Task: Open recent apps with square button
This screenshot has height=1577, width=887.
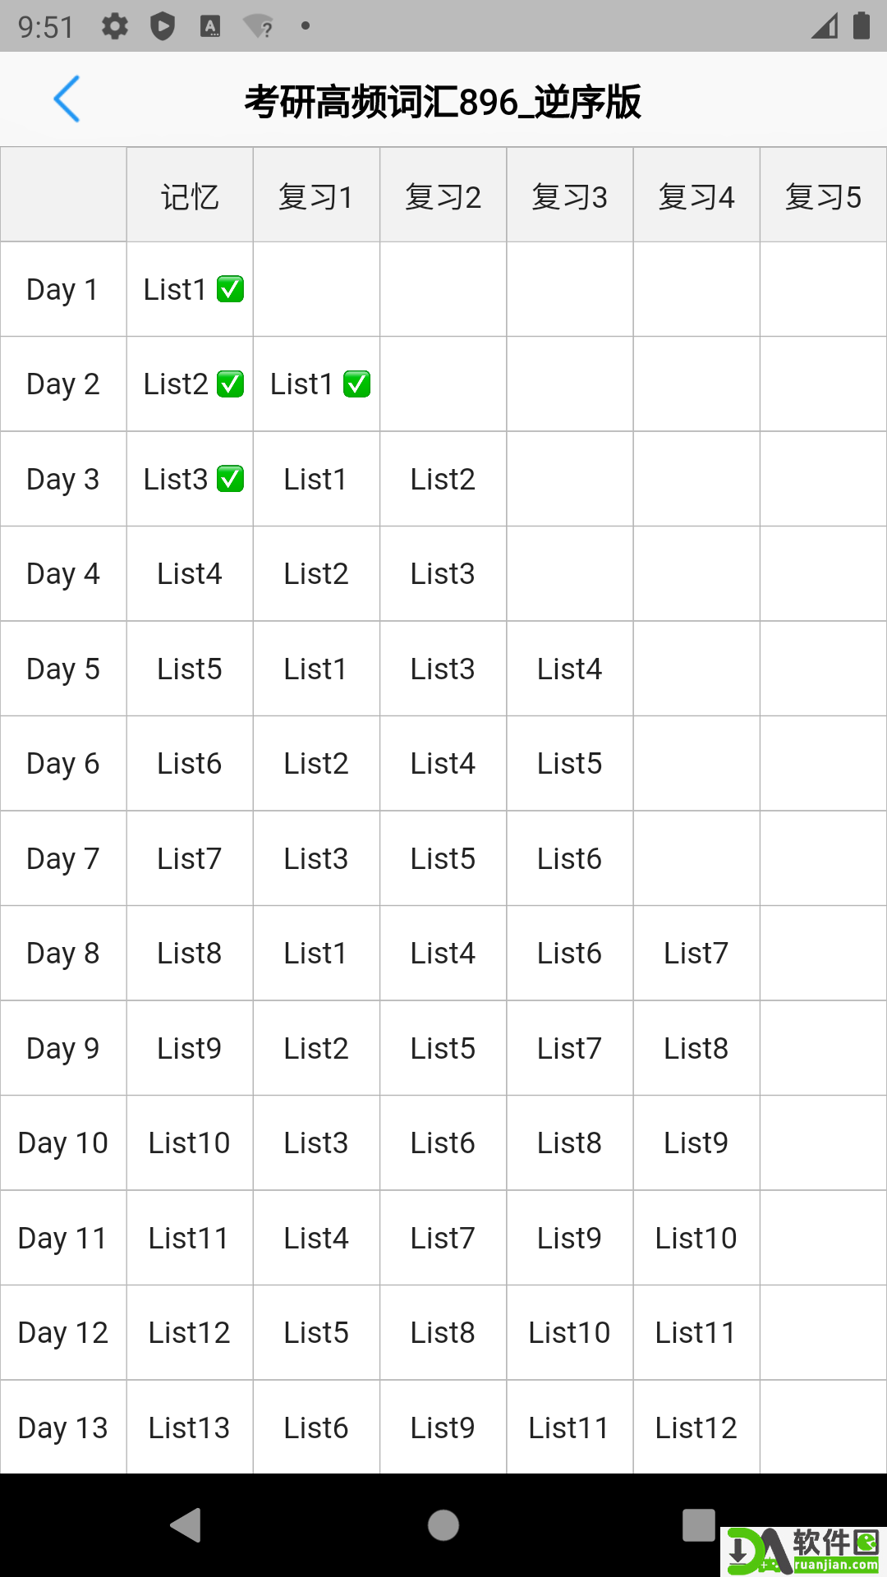Action: pos(698,1525)
